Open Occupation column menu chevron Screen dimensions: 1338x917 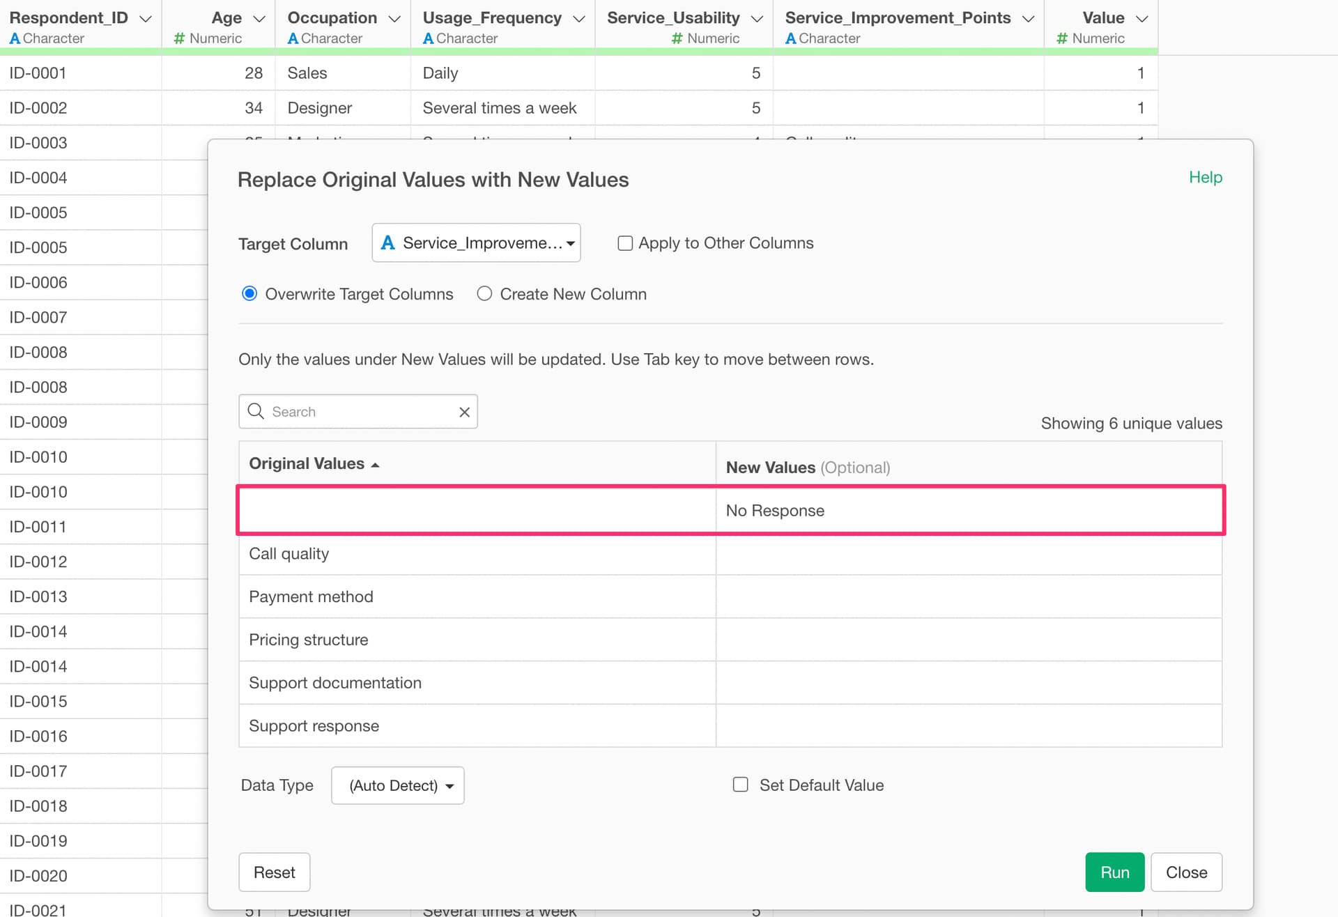[x=394, y=19]
